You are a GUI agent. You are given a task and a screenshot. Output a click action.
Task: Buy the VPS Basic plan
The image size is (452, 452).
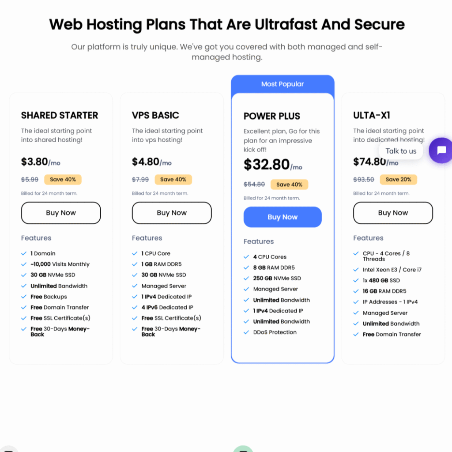coord(172,213)
